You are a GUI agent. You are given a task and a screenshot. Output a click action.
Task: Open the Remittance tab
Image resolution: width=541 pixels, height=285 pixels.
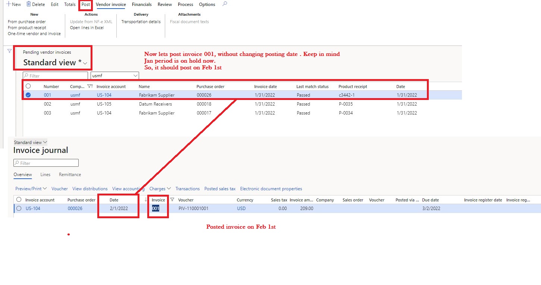[70, 174]
